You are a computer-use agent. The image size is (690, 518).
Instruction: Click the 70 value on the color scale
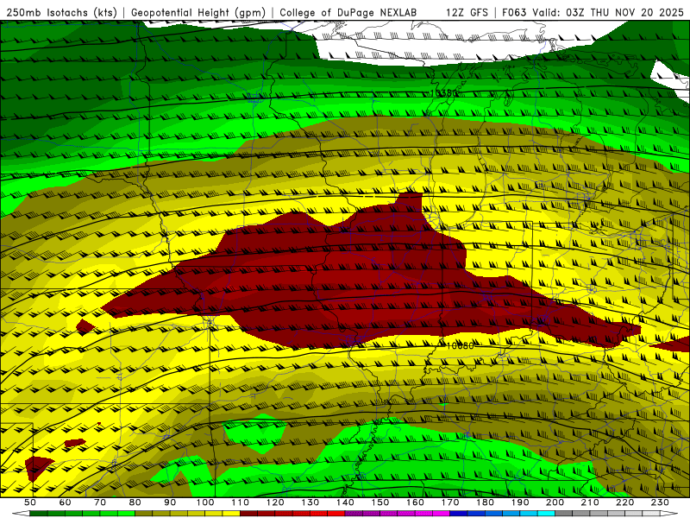[100, 502]
